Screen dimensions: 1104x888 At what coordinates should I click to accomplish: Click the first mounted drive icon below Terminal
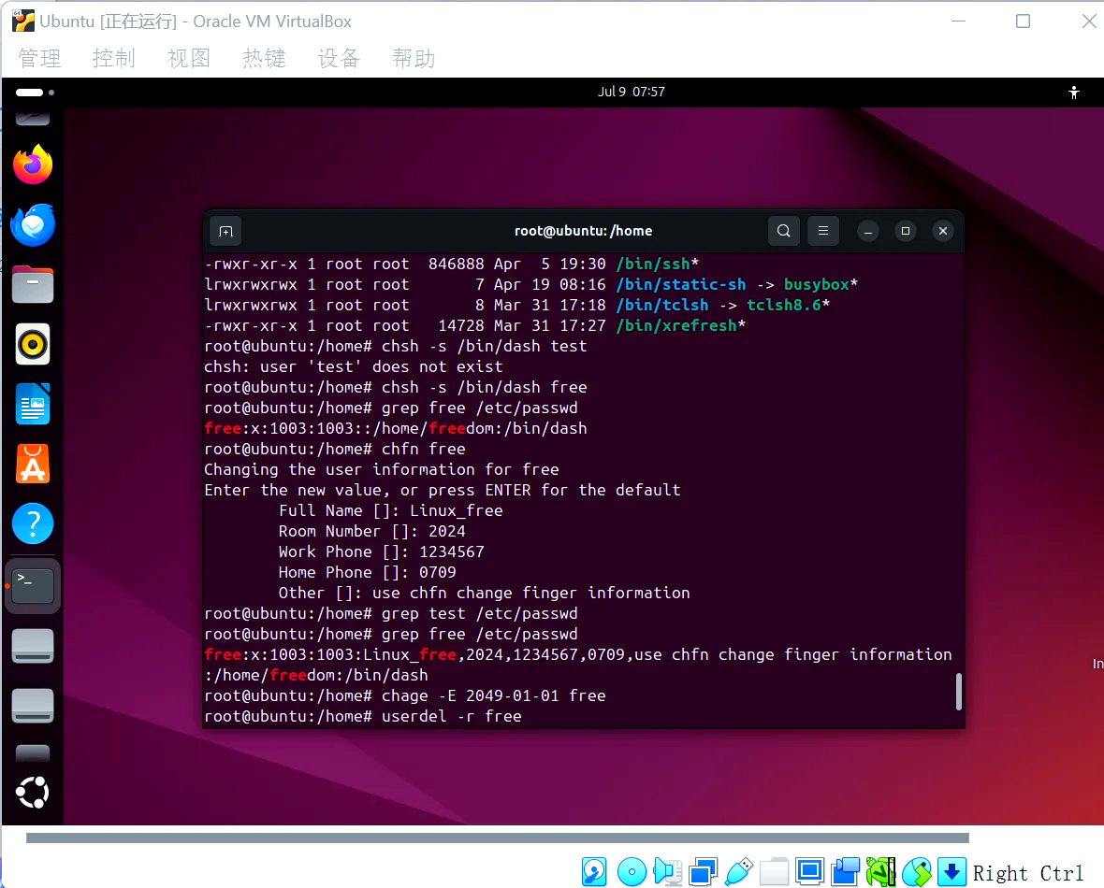tap(33, 645)
